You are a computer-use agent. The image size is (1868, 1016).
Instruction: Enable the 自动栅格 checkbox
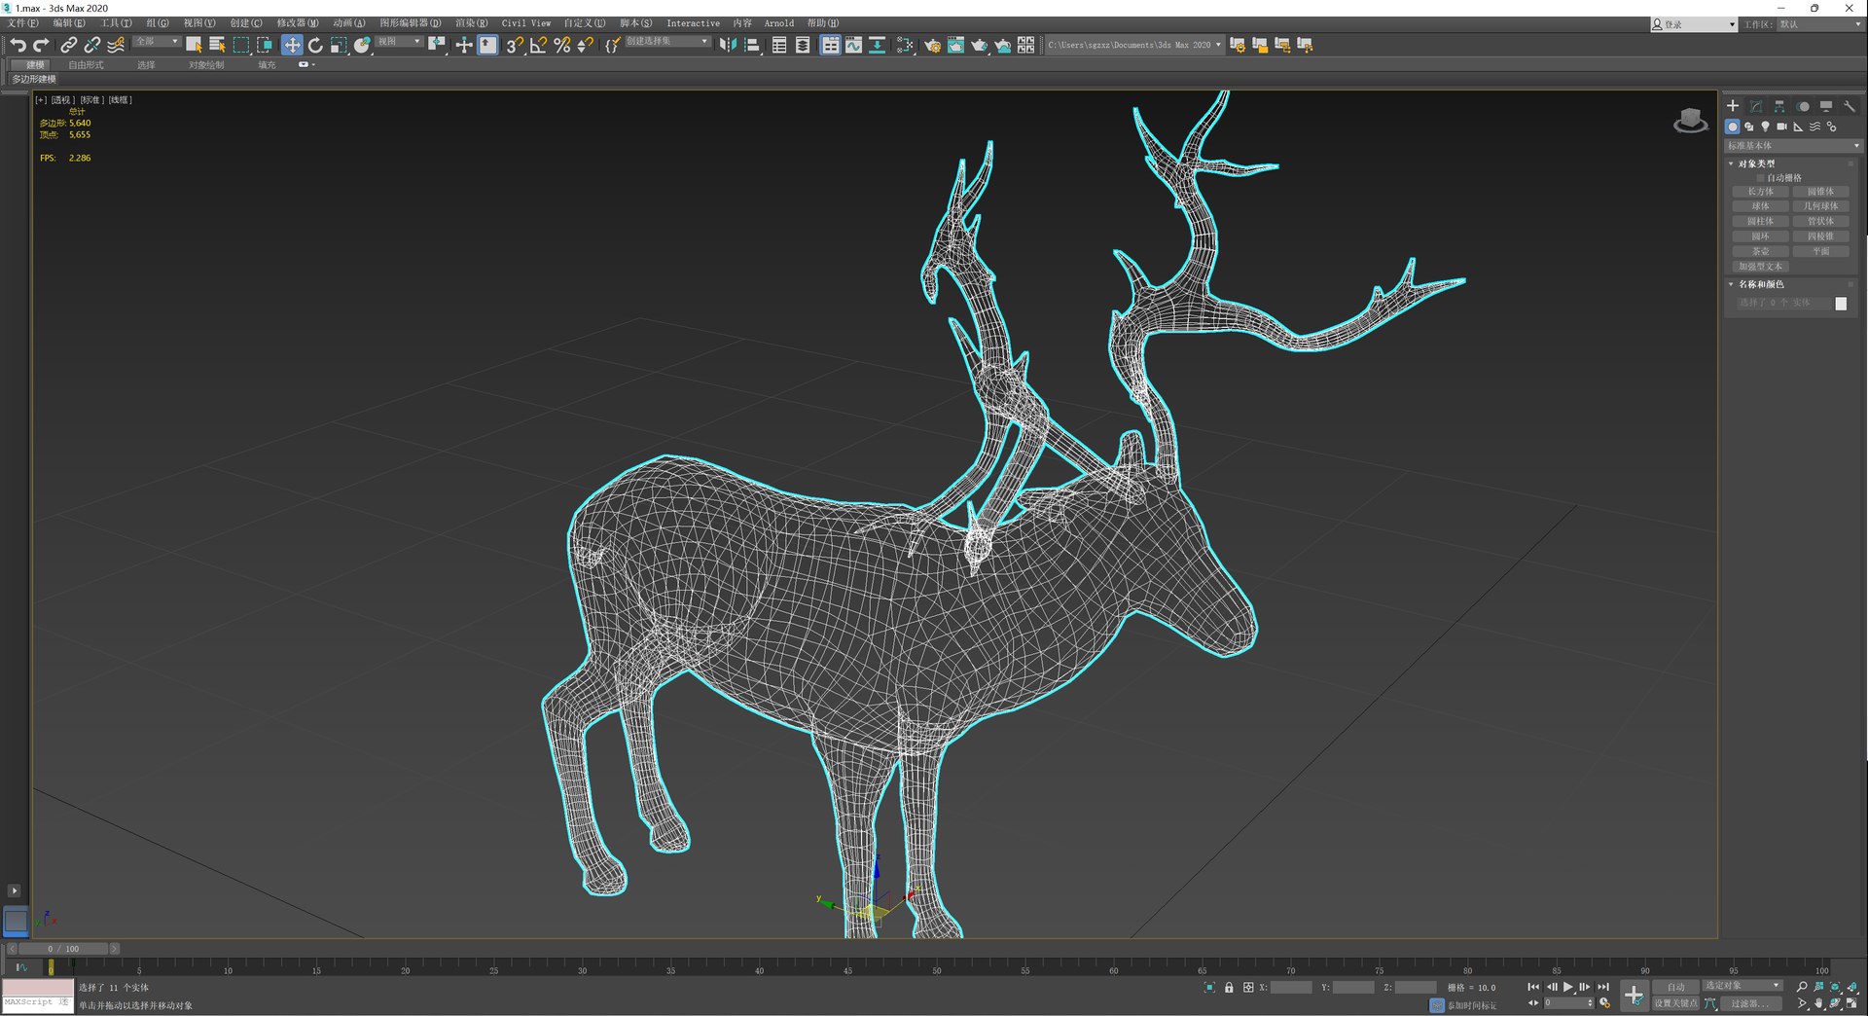click(x=1760, y=178)
